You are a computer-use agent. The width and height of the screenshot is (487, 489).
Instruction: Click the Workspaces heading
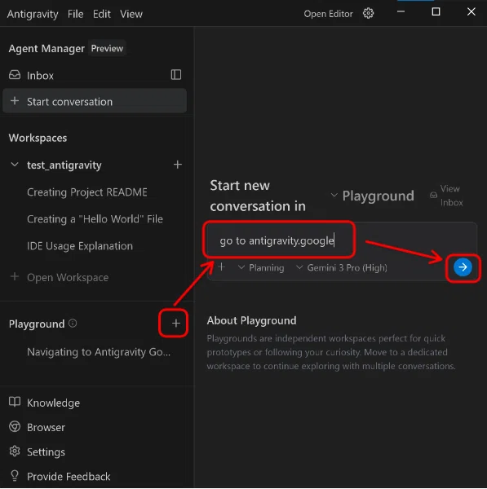[x=38, y=138]
